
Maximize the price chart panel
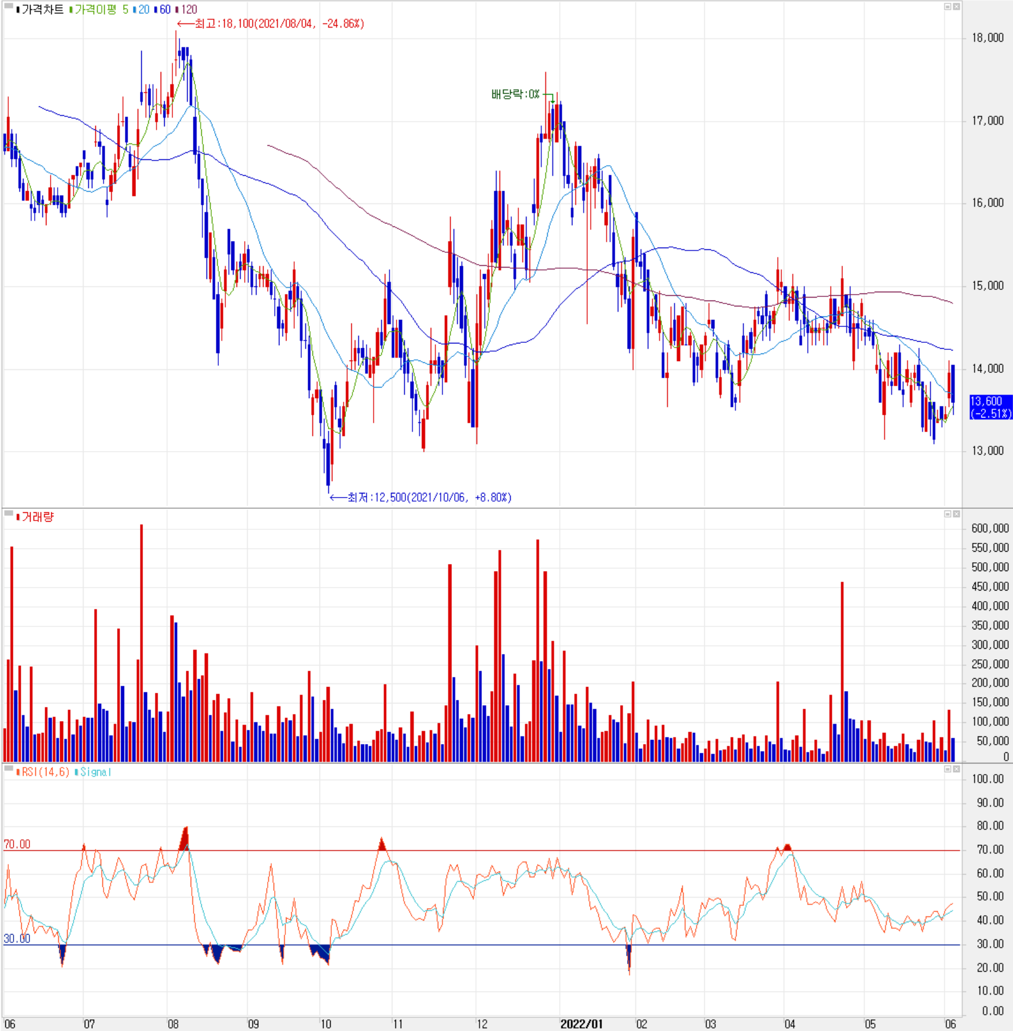[948, 6]
